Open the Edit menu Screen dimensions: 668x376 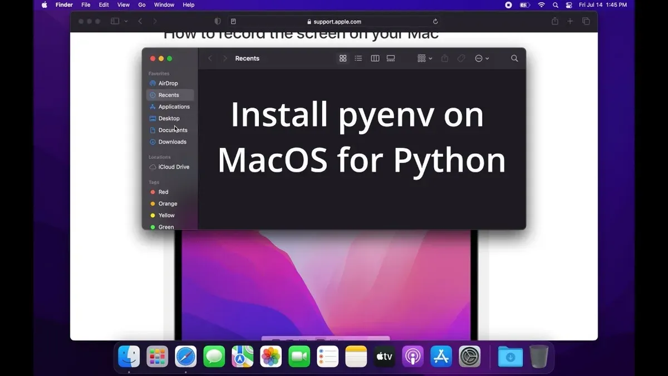104,5
